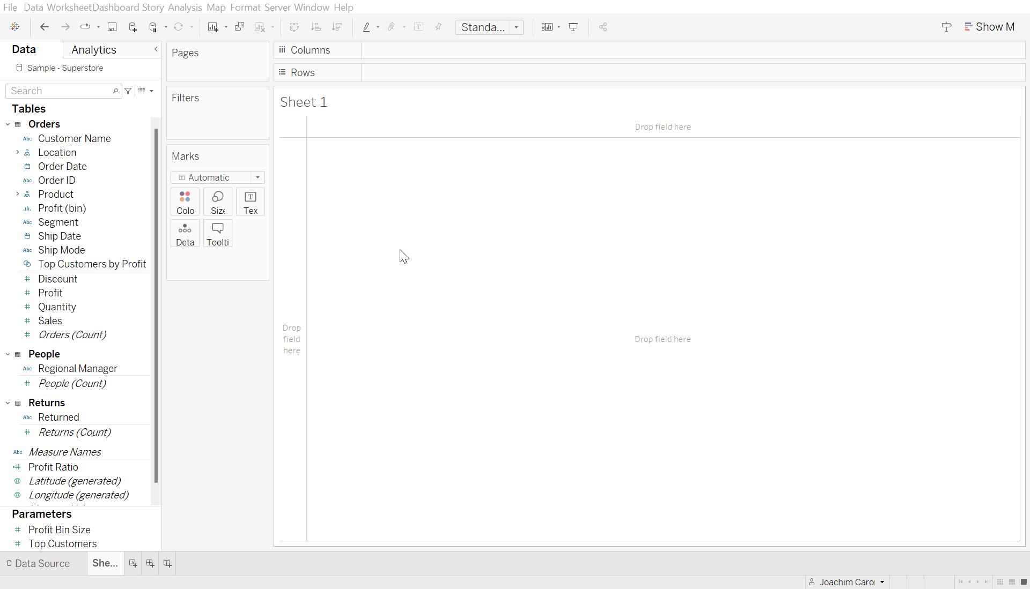Collapse the Returns table
Screen dimensions: 1030x589
(x=8, y=403)
